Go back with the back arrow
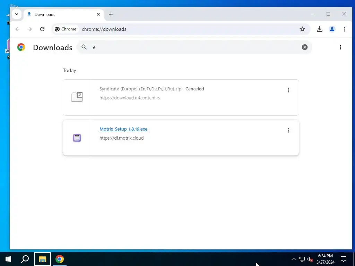 [17, 29]
